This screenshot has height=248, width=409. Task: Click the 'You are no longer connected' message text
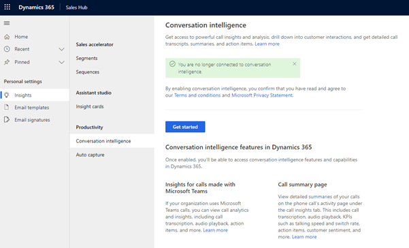[x=225, y=68]
